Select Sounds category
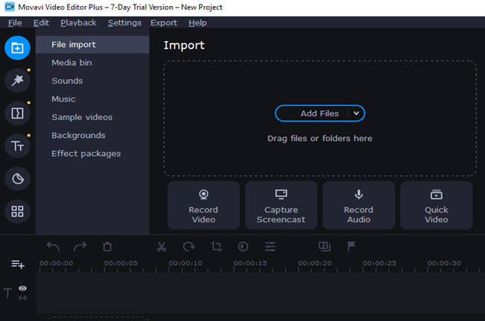The width and height of the screenshot is (485, 321). (93, 81)
